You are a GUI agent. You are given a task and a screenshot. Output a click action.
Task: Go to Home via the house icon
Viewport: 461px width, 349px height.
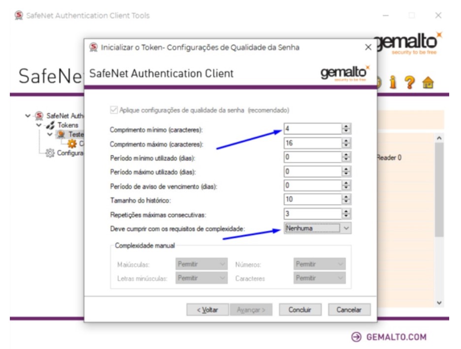click(428, 83)
